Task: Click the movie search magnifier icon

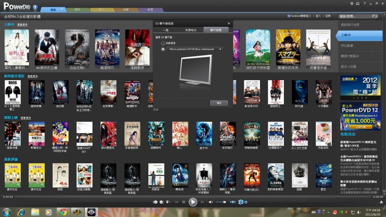Action: click(375, 16)
